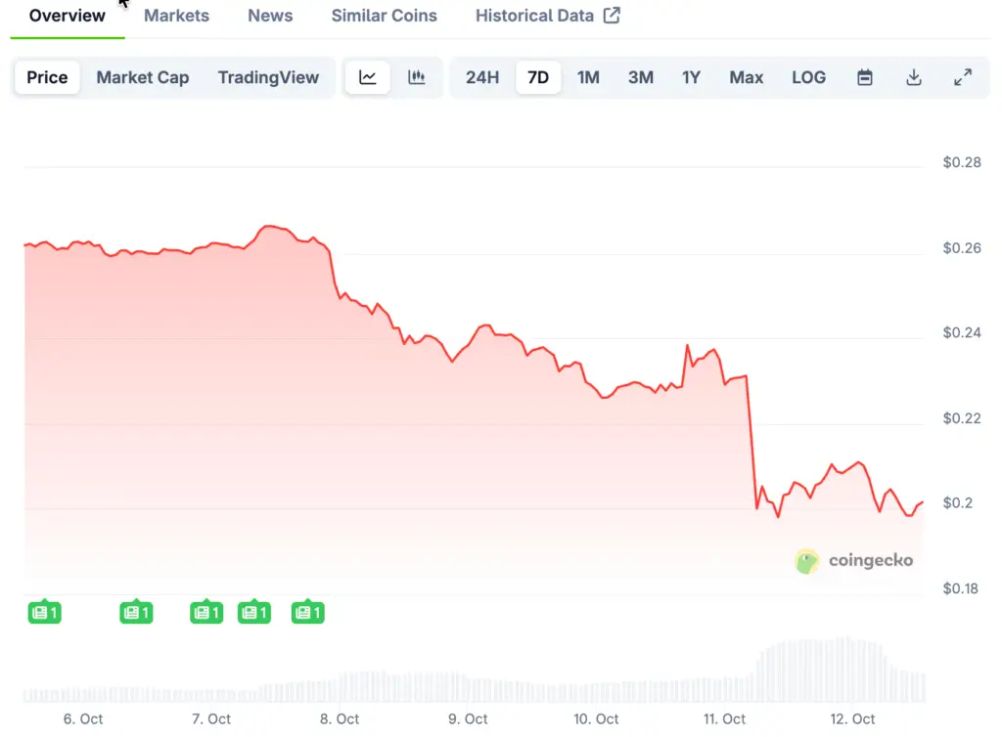Click the CoinGecko logo watermark

[854, 561]
